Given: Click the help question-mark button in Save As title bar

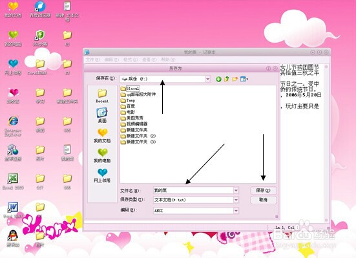Looking at the screenshot, I should [x=268, y=68].
